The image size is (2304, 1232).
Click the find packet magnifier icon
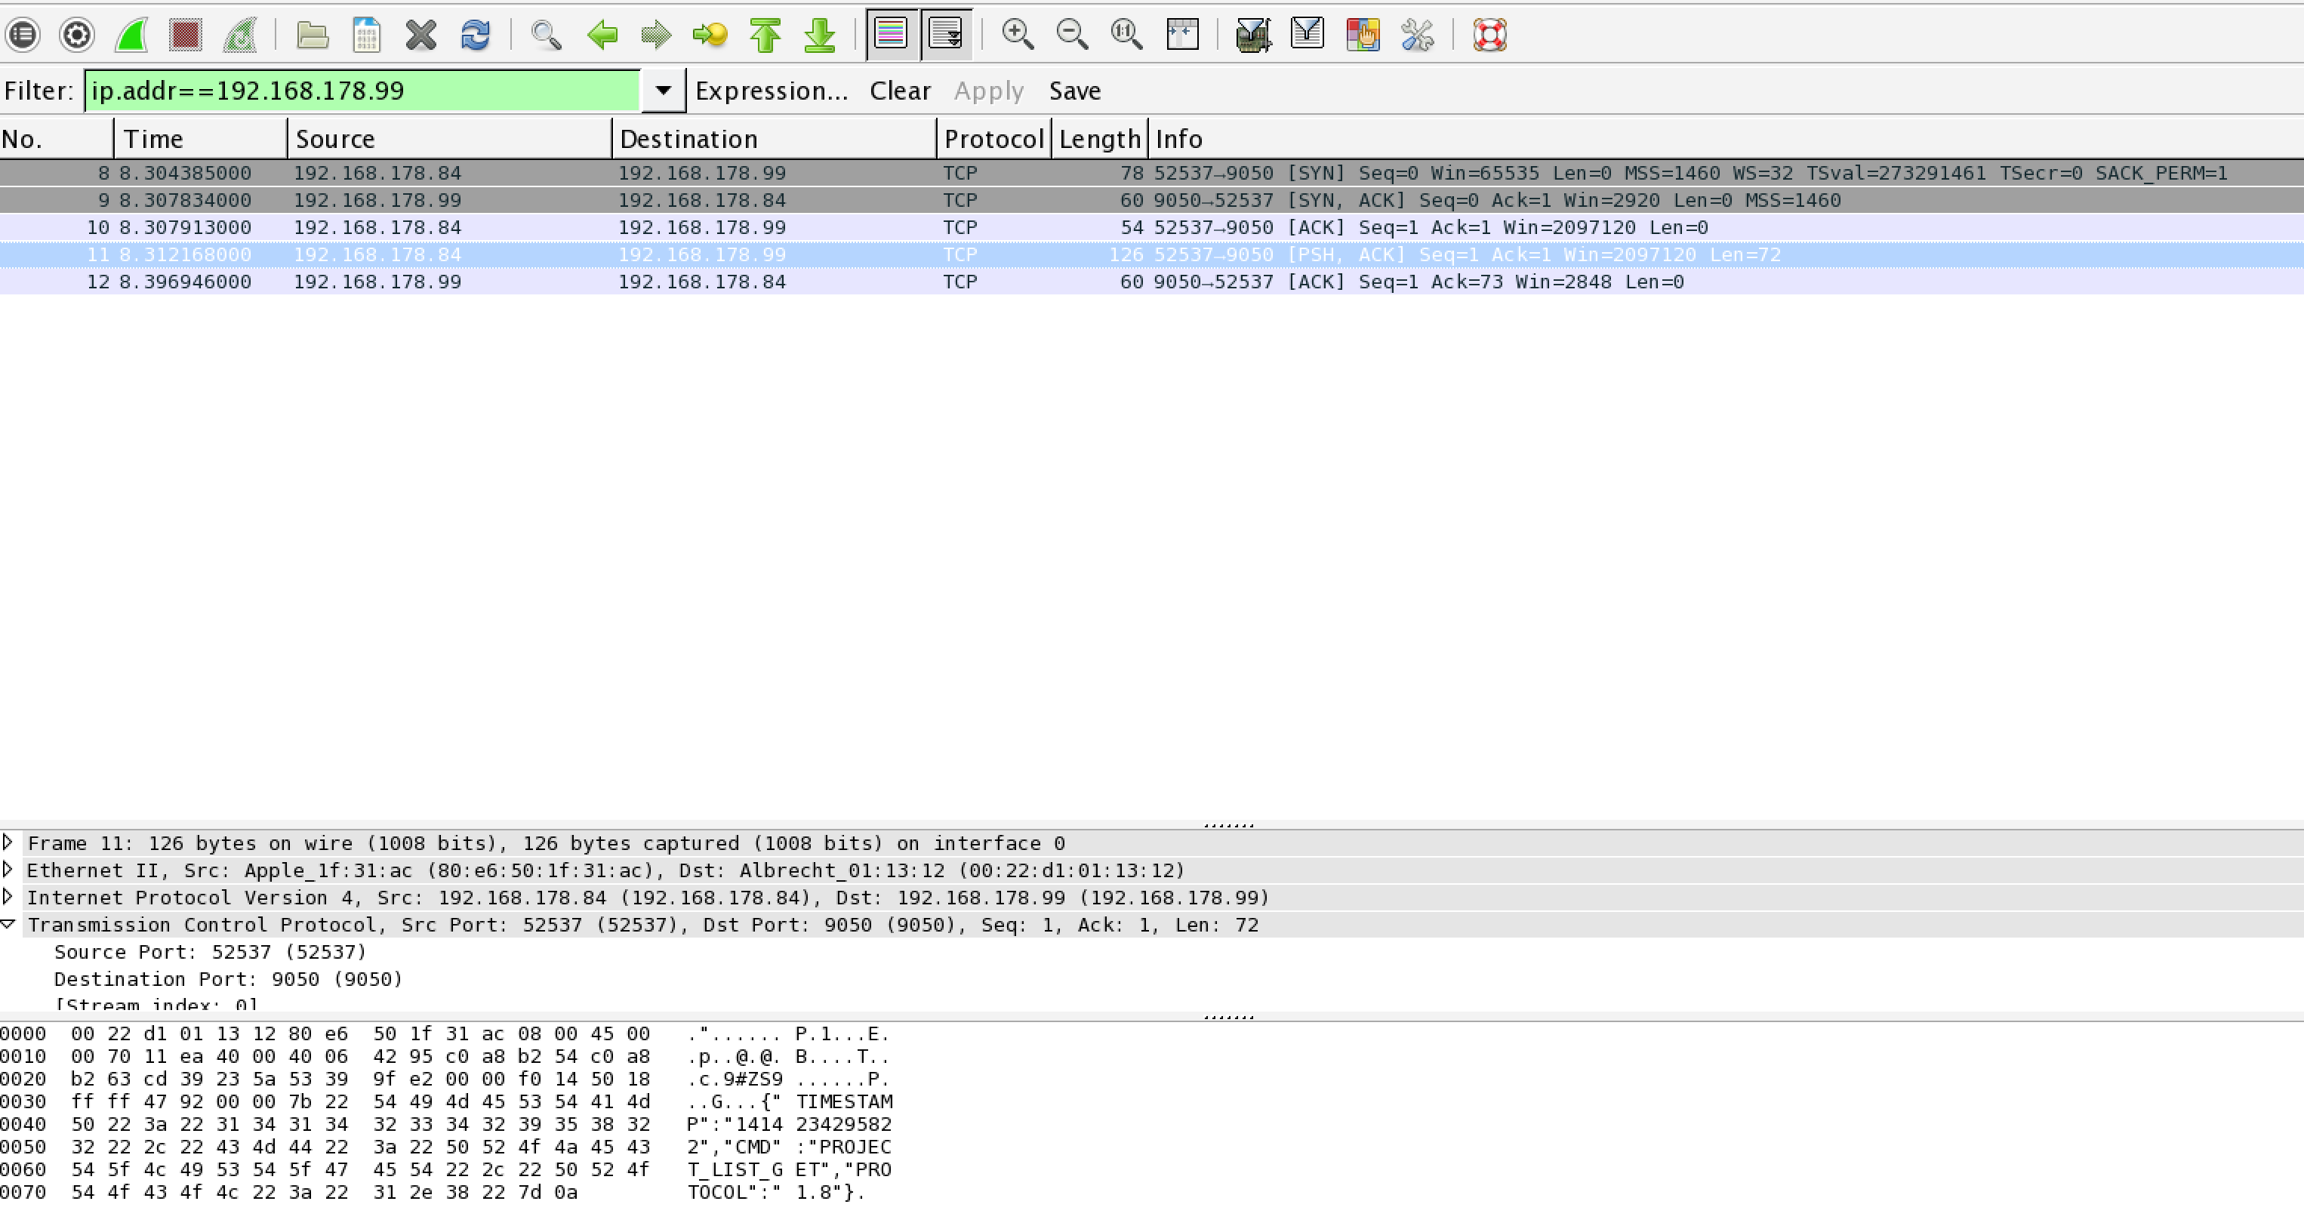(x=546, y=35)
